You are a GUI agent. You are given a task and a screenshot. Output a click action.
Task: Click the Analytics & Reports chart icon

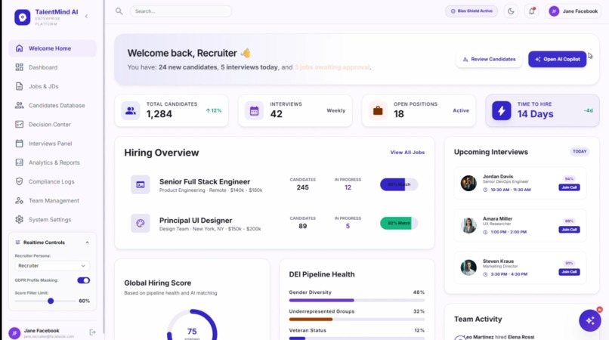click(x=19, y=162)
